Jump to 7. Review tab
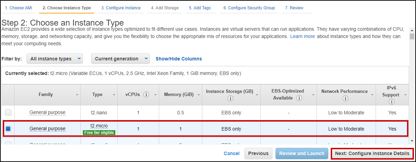The height and width of the screenshot is (162, 416). 294,8
